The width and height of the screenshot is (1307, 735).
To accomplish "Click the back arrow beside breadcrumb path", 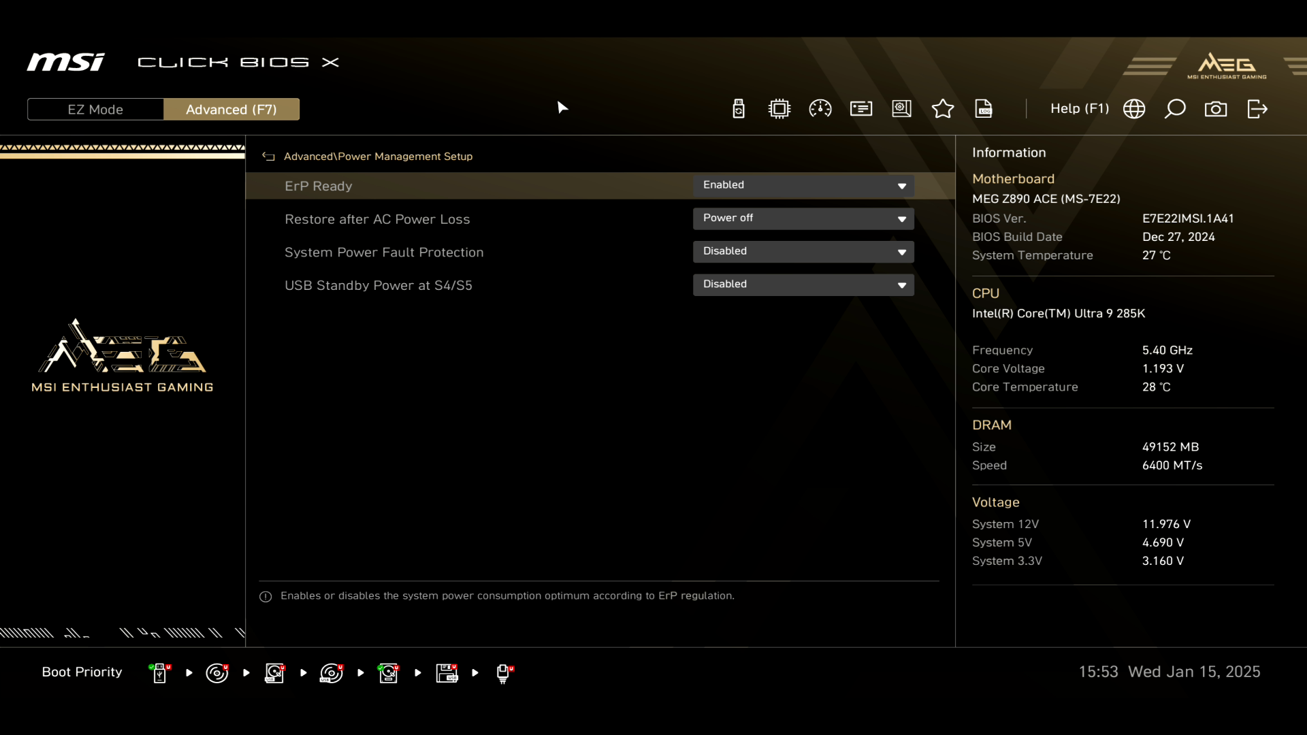I will (268, 157).
